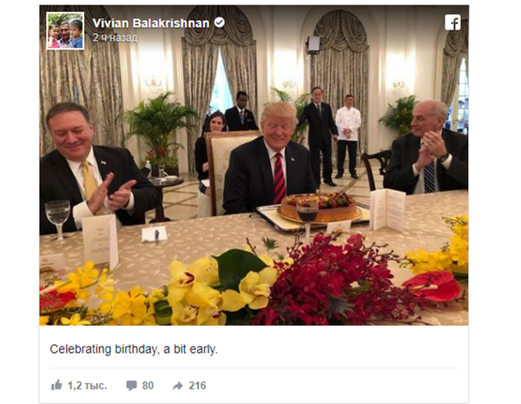521x404 pixels.
Task: Click the empty wine glass on the left
Action: tap(58, 219)
